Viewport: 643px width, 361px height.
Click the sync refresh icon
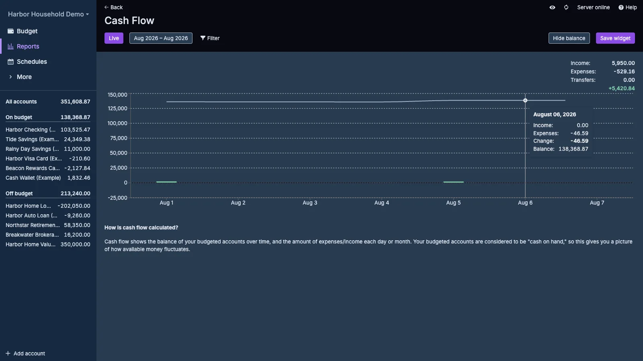(x=566, y=7)
